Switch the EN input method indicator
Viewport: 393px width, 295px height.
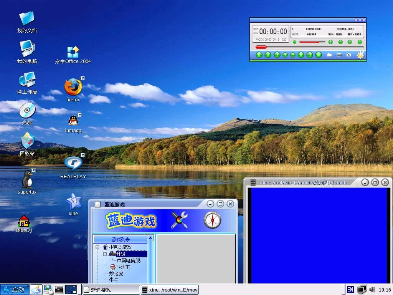[x=350, y=290]
